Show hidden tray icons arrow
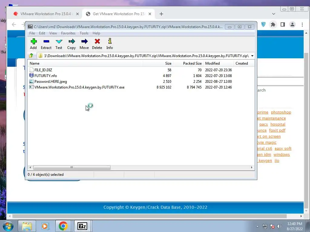The width and height of the screenshot is (310, 232). [x=257, y=226]
